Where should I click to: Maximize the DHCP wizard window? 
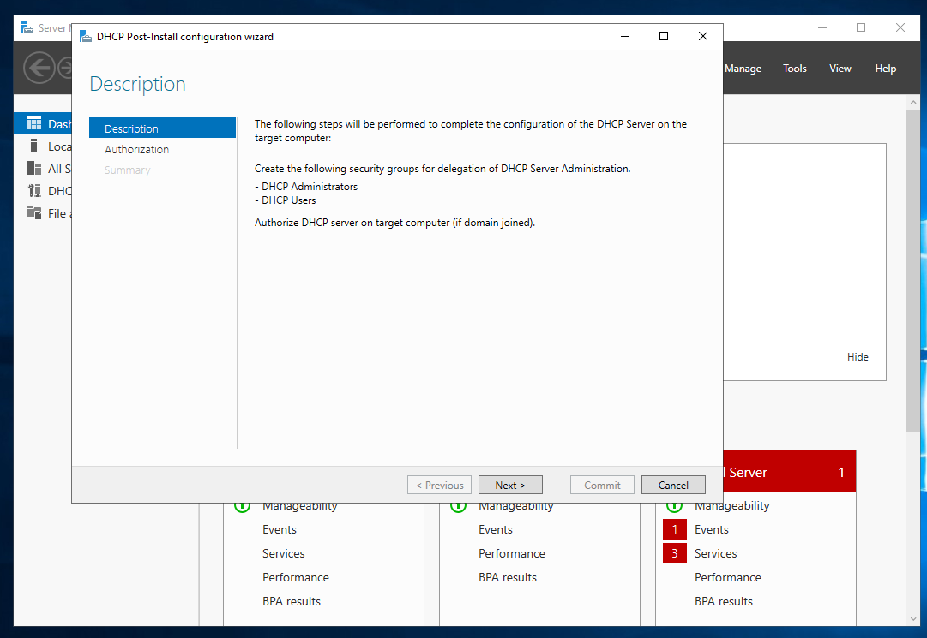[x=663, y=36]
